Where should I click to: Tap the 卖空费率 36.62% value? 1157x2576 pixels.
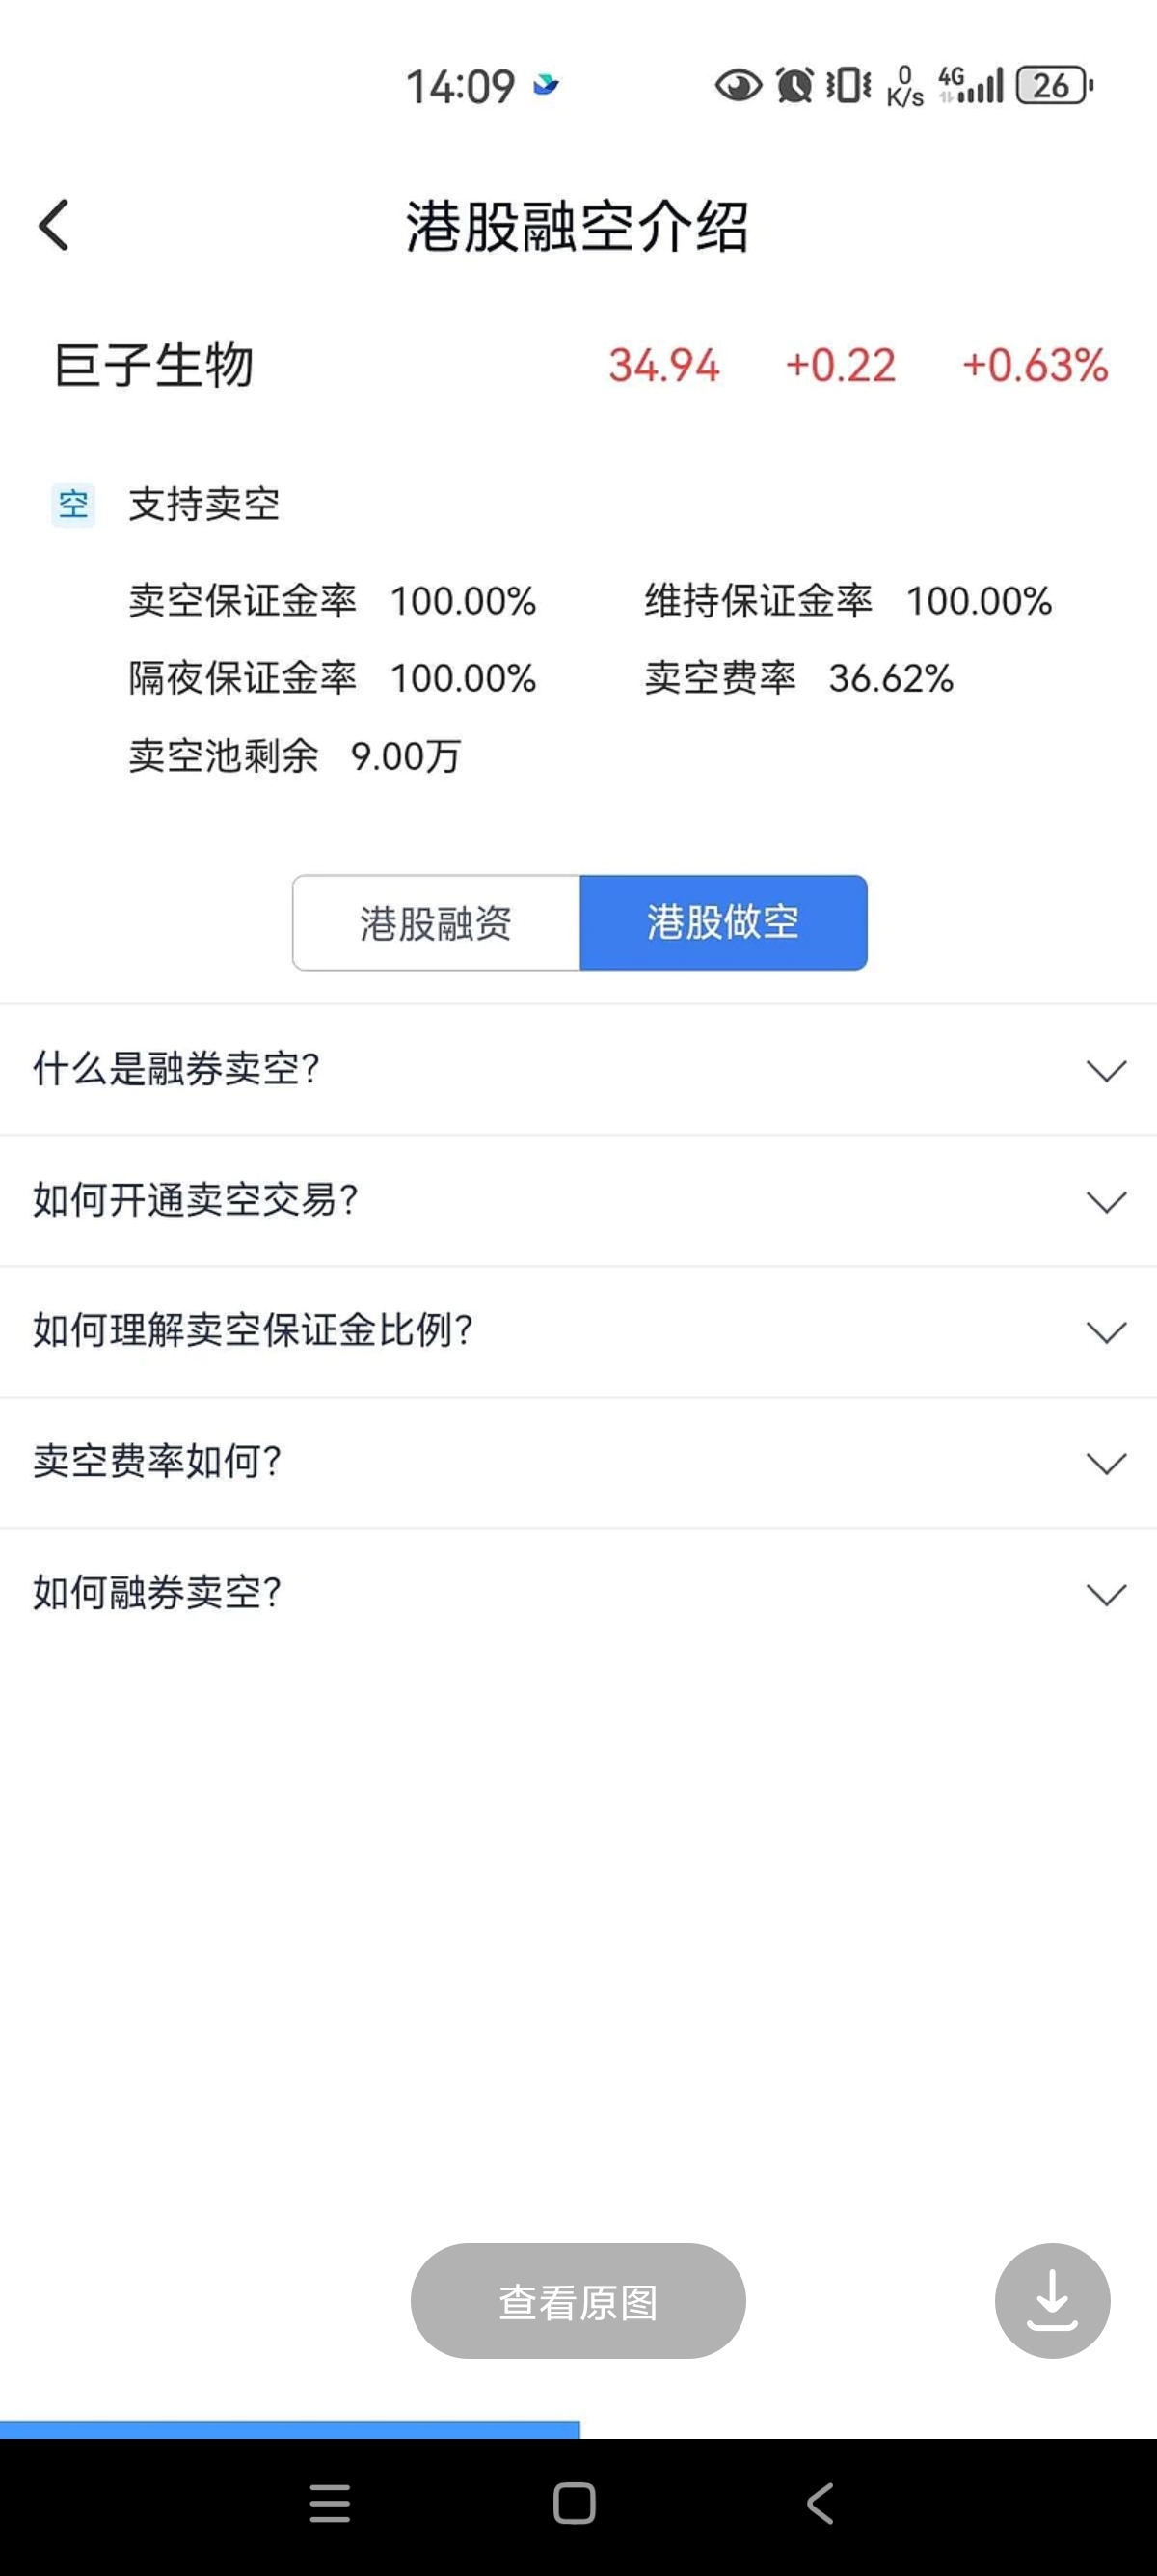[x=890, y=679]
